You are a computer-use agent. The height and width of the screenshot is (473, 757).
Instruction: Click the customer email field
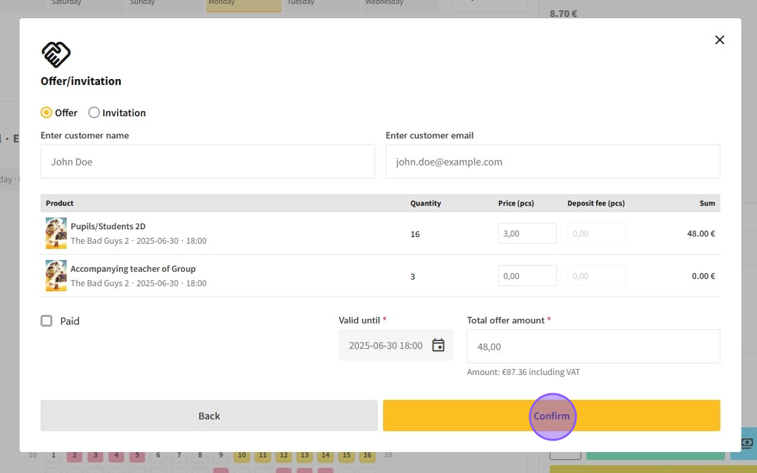pyautogui.click(x=552, y=161)
